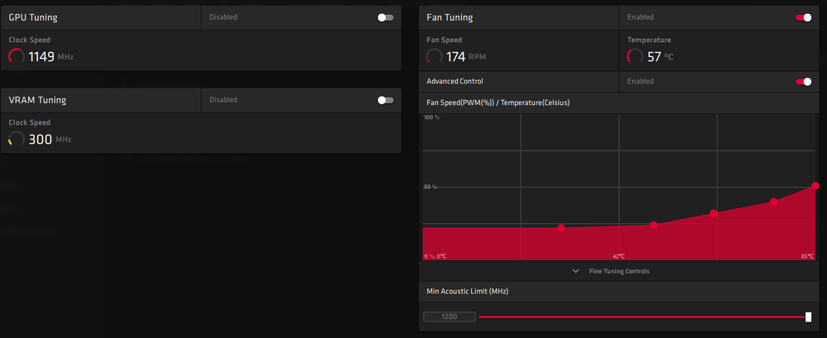This screenshot has width=827, height=338.
Task: Click the VRAM Tuning heading
Action: tap(37, 100)
